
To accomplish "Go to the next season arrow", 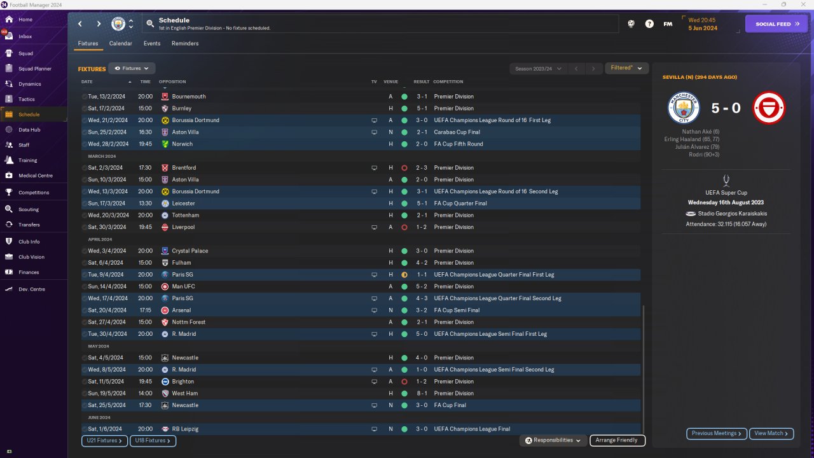I will pyautogui.click(x=594, y=69).
